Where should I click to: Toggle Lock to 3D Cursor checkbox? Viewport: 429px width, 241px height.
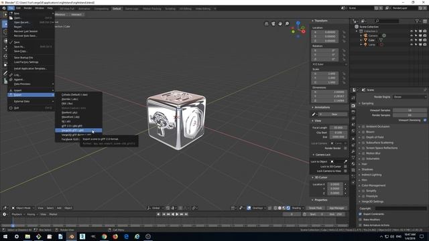[346, 167]
